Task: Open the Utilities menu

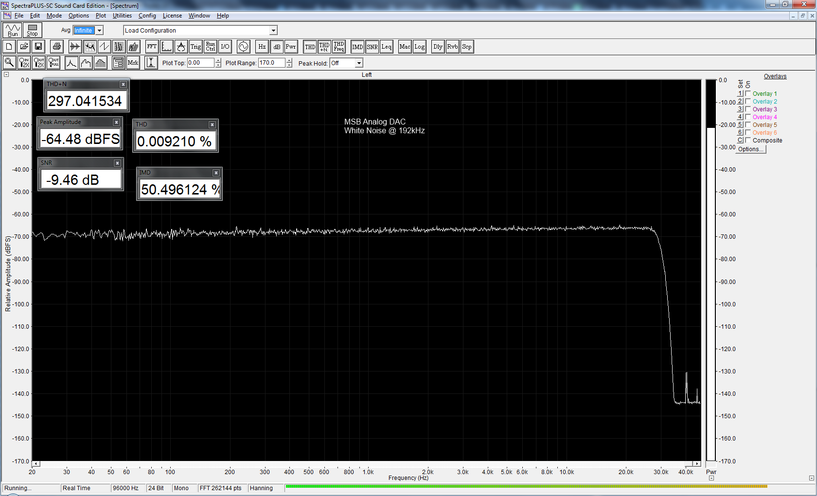Action: (122, 16)
